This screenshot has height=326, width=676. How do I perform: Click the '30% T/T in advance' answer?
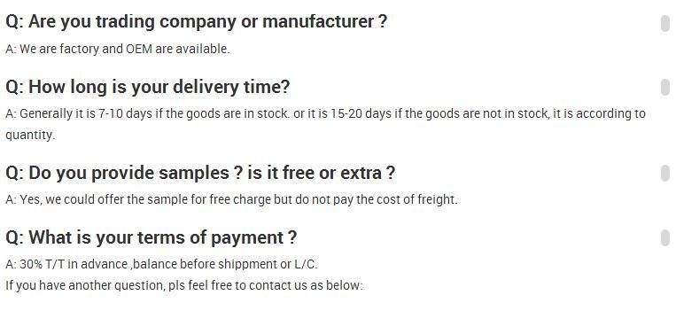[161, 264]
